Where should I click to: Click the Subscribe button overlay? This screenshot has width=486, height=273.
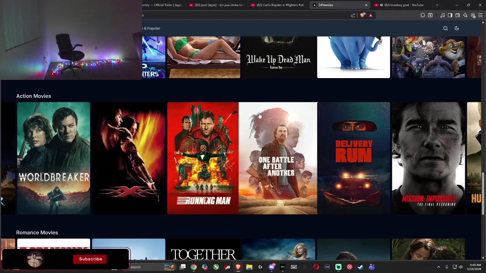coord(90,259)
